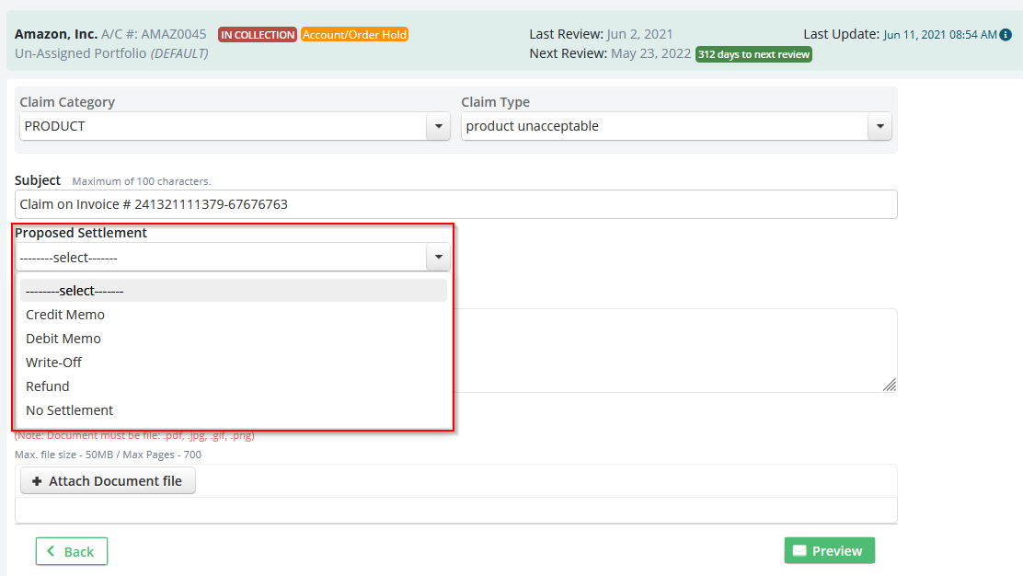1023x576 pixels.
Task: Click the text area resize handle
Action: pyautogui.click(x=890, y=385)
